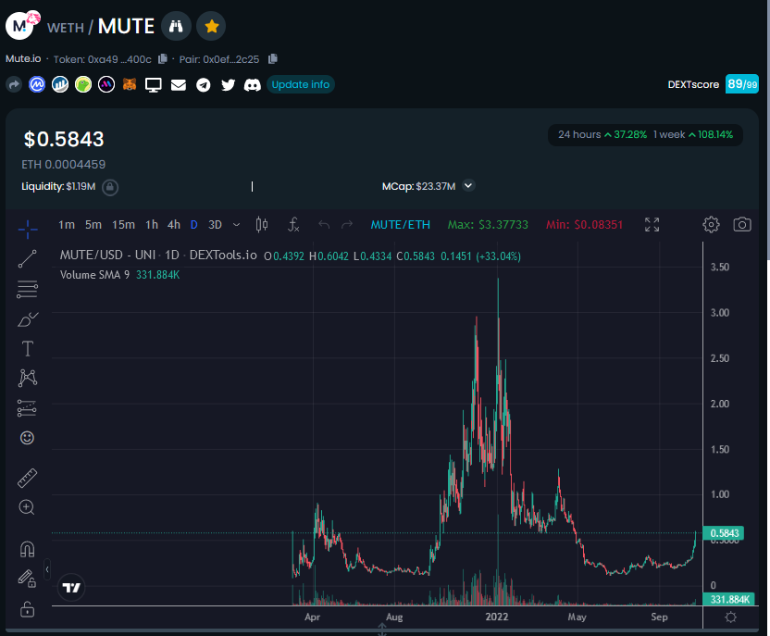Select the ruler measure tool

[x=28, y=478]
